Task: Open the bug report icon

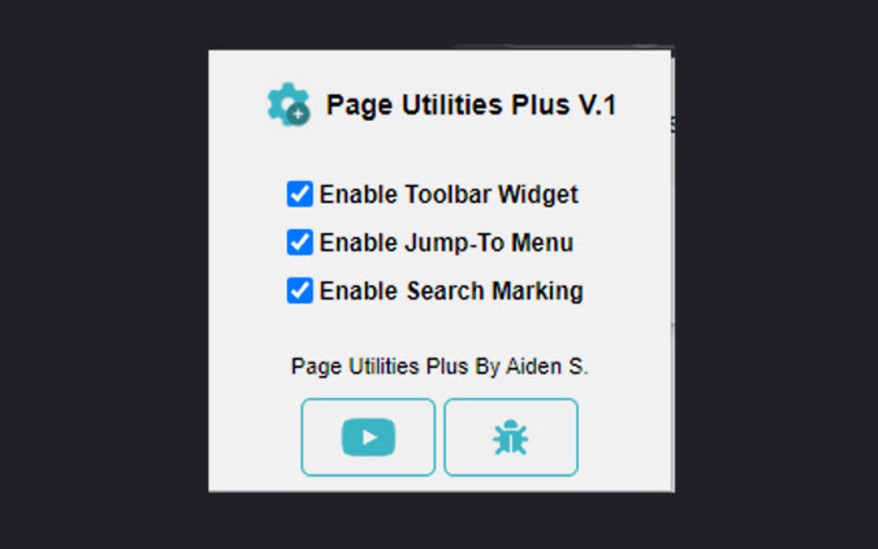Action: [x=510, y=437]
